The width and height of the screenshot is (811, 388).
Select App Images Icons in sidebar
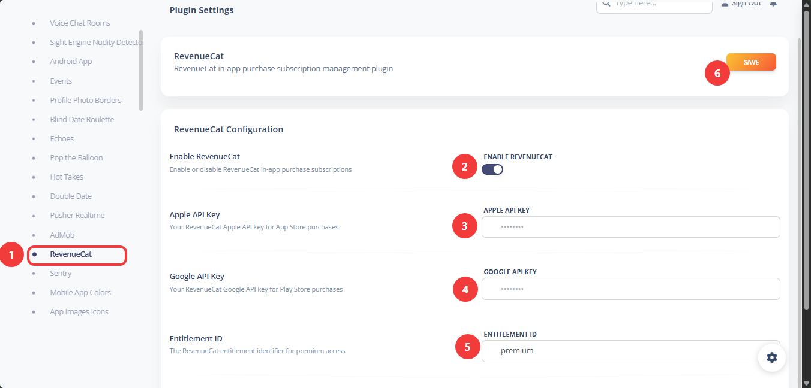click(79, 311)
